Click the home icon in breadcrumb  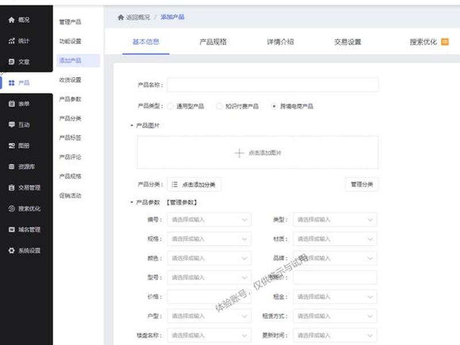(121, 17)
